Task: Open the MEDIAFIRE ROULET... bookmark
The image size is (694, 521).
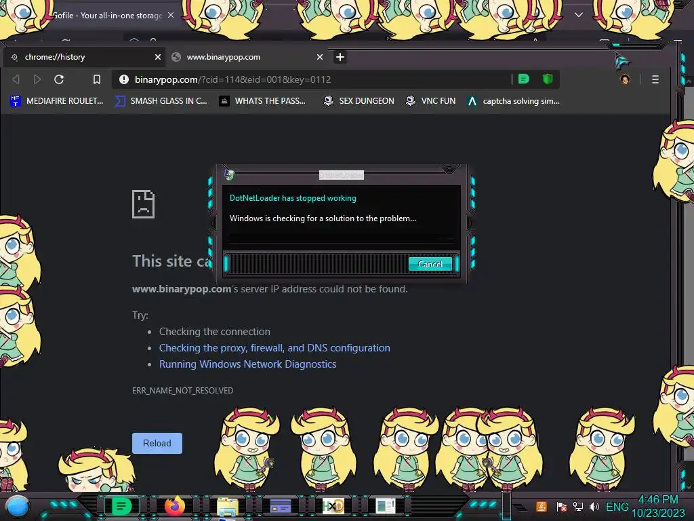Action: click(57, 101)
